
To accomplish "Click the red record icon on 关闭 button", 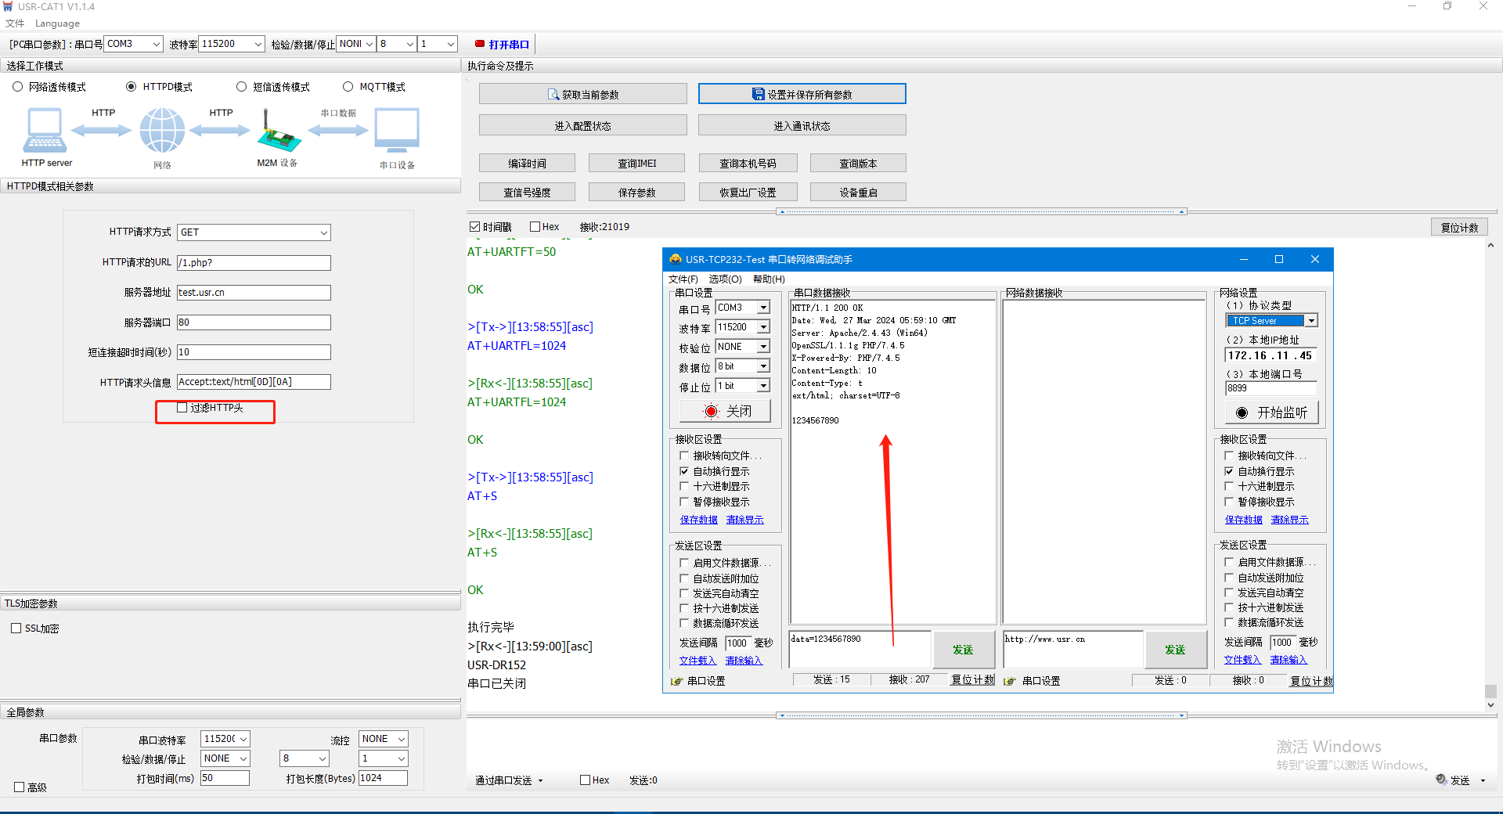I will tap(711, 412).
